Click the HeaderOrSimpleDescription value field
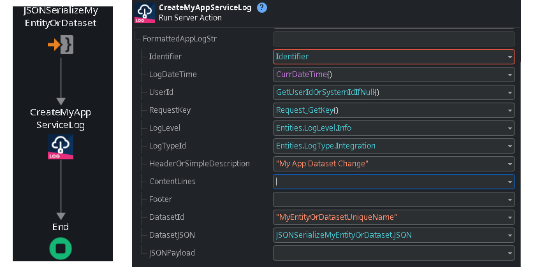533x267 pixels. tap(393, 164)
